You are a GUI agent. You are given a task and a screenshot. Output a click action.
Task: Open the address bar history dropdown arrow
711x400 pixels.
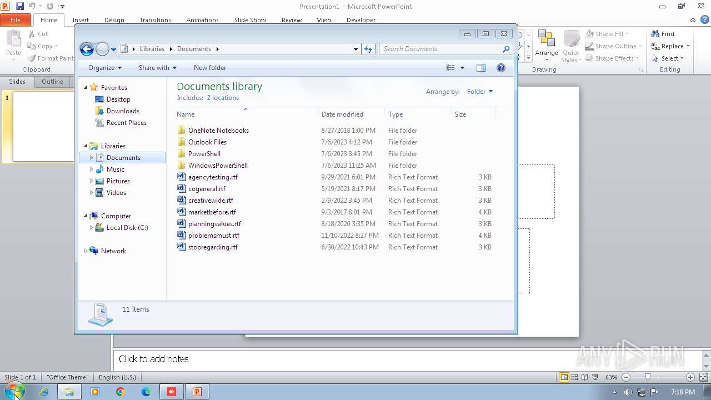point(356,49)
